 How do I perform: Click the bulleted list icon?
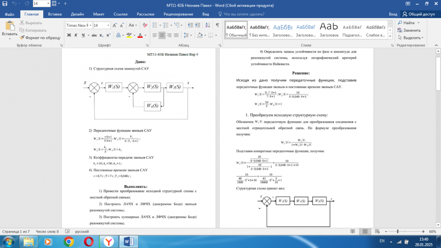[x=156, y=25]
